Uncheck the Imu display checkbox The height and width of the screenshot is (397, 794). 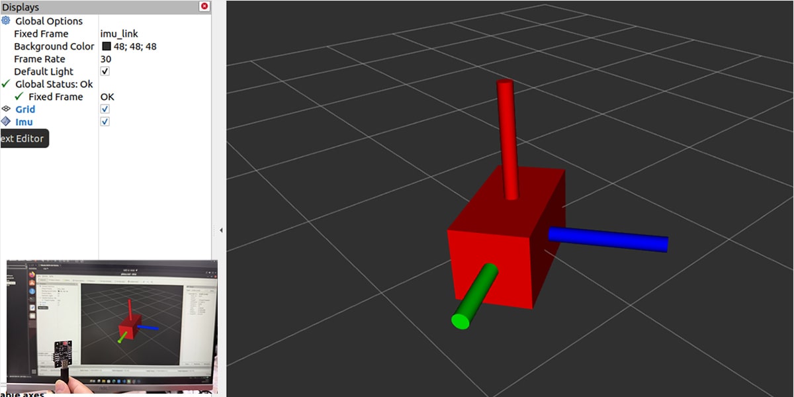[x=105, y=122]
